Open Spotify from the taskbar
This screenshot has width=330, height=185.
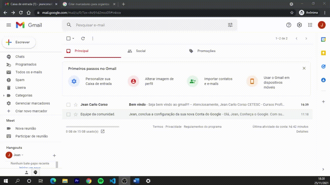click(101, 181)
